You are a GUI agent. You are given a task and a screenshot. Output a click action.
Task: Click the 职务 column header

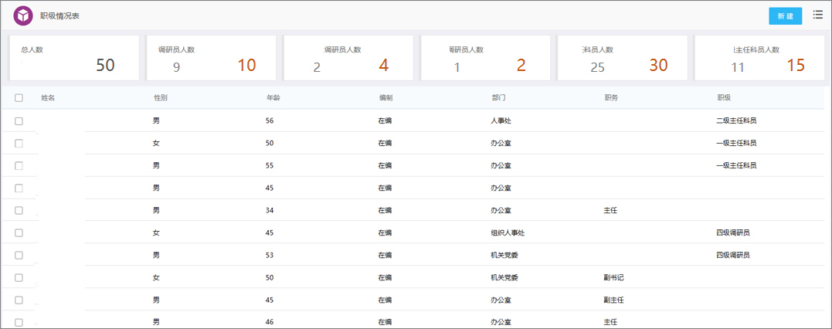[611, 97]
